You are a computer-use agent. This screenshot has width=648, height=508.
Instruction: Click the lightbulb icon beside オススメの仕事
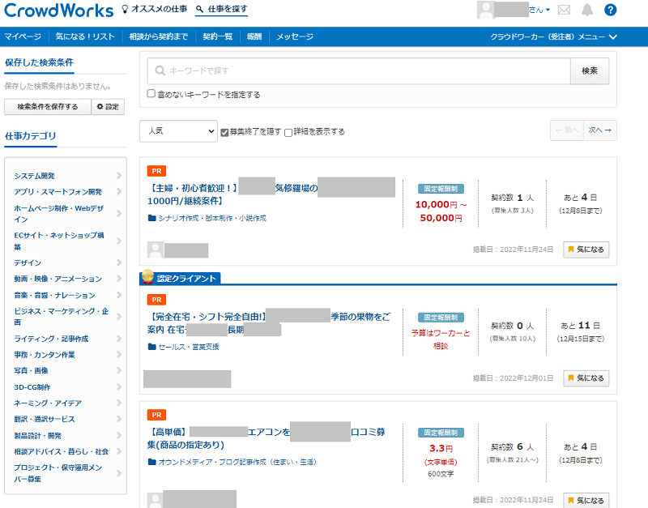click(125, 9)
